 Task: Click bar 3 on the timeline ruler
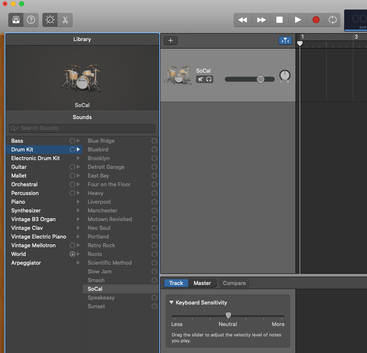(356, 37)
